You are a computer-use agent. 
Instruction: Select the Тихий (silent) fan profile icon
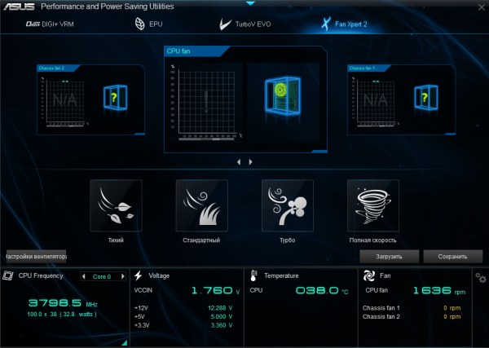116,205
